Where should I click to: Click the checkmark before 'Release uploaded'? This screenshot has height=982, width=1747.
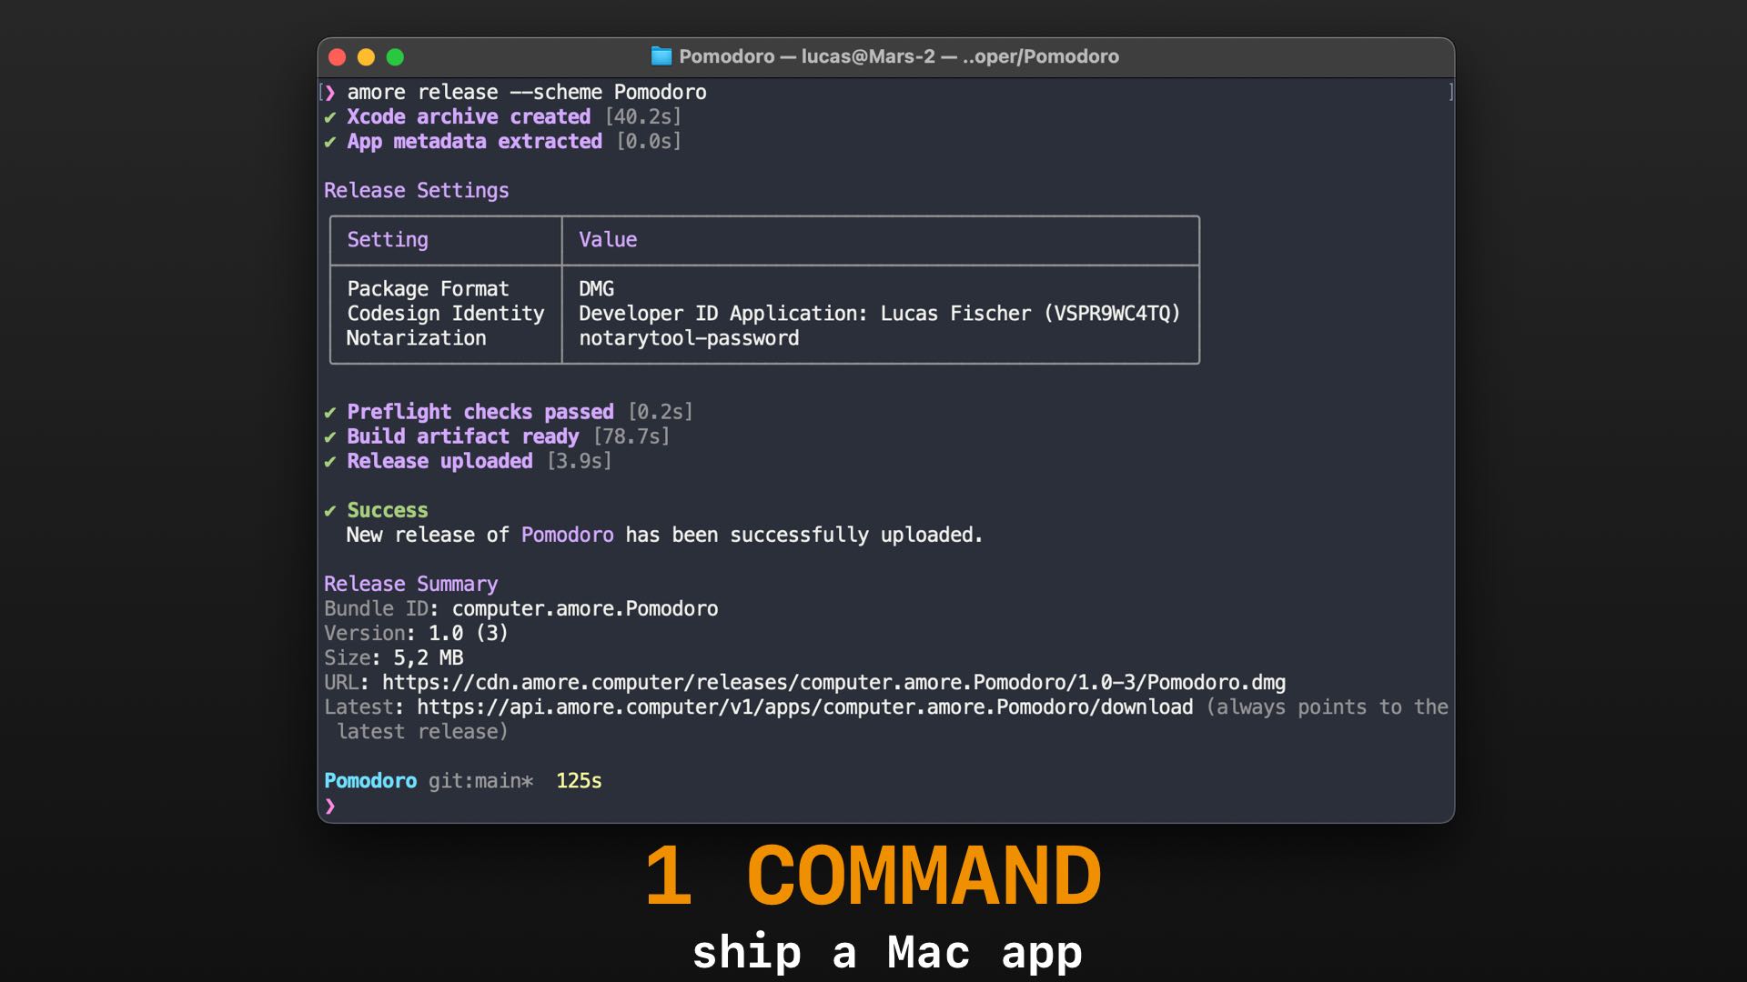[330, 462]
